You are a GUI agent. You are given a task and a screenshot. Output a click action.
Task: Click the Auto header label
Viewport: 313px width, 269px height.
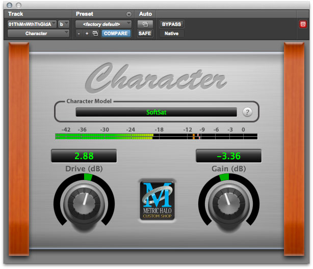(145, 14)
